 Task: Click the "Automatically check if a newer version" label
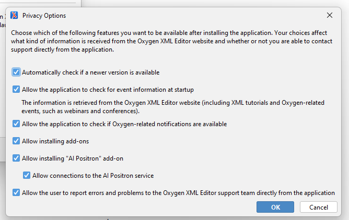[x=90, y=72]
